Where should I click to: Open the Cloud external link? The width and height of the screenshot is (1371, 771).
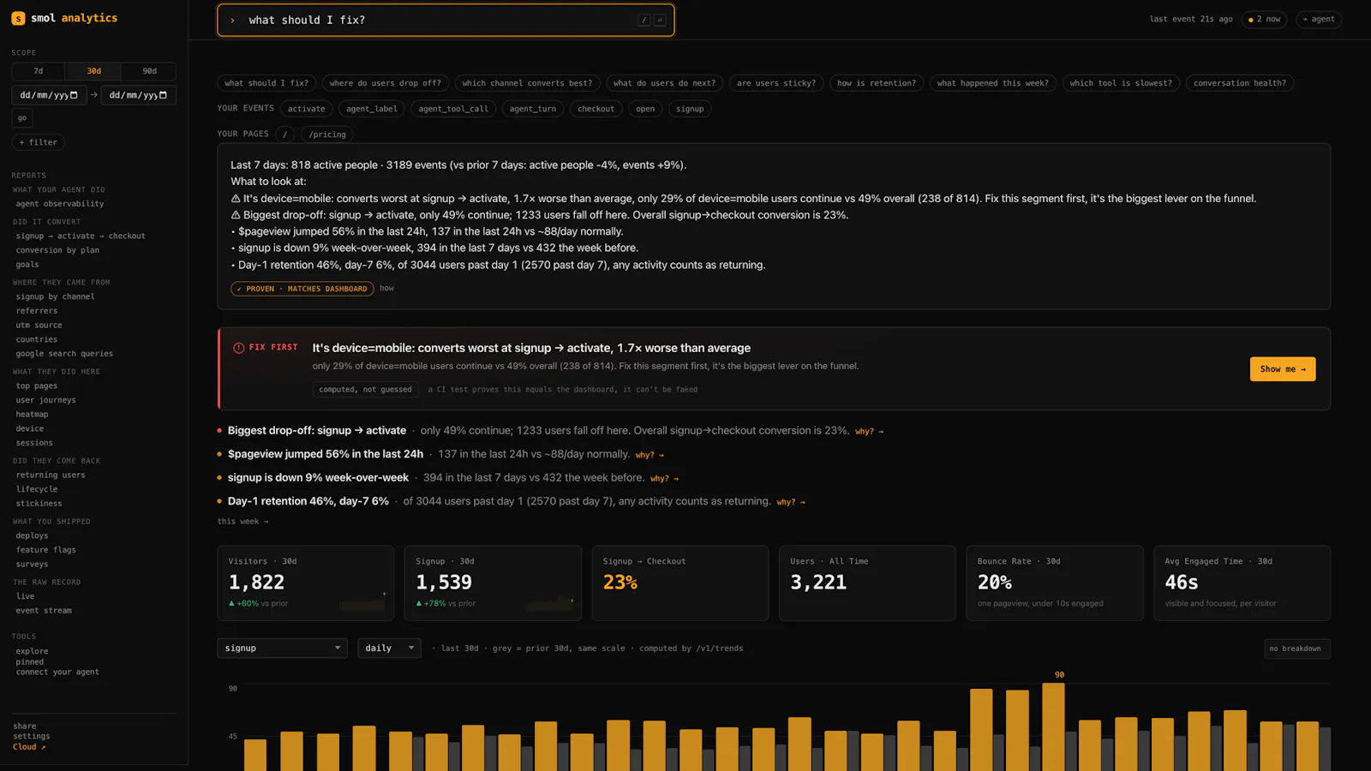[x=29, y=747]
